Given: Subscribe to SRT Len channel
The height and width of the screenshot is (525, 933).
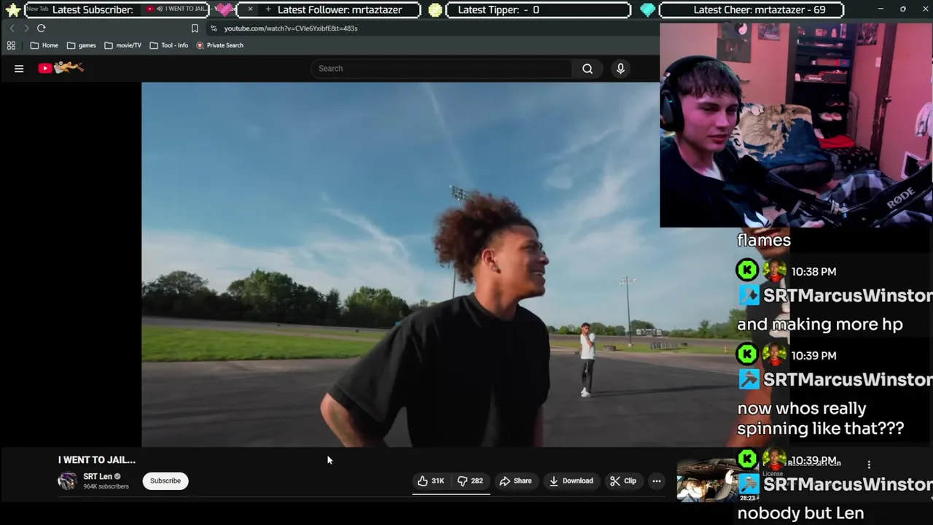Looking at the screenshot, I should [165, 481].
